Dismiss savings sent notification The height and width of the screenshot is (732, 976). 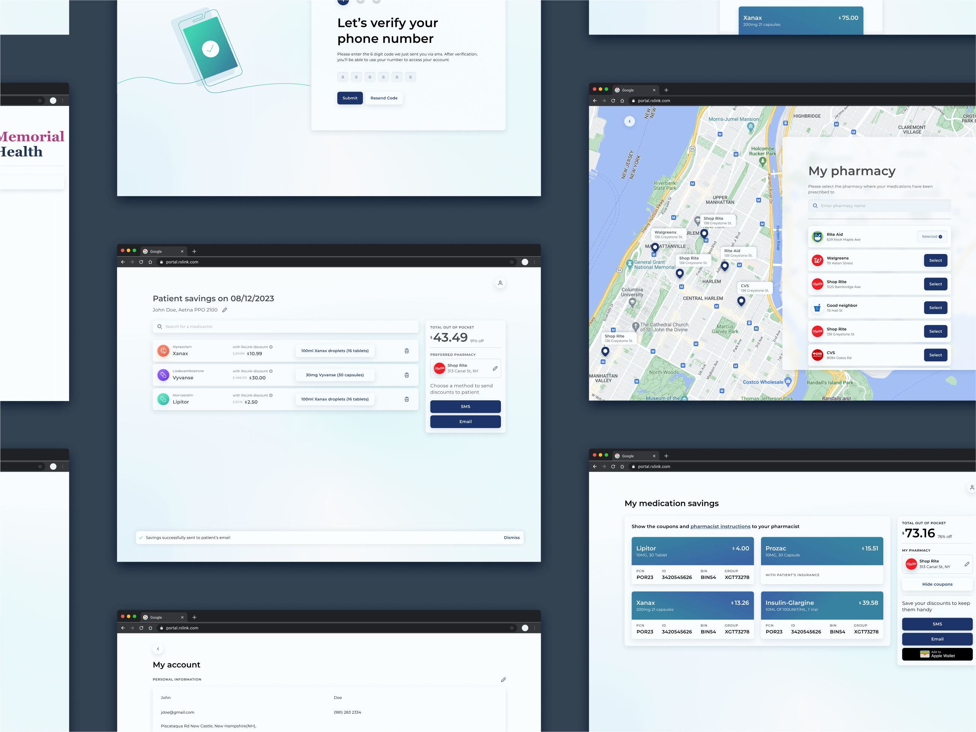pyautogui.click(x=511, y=537)
